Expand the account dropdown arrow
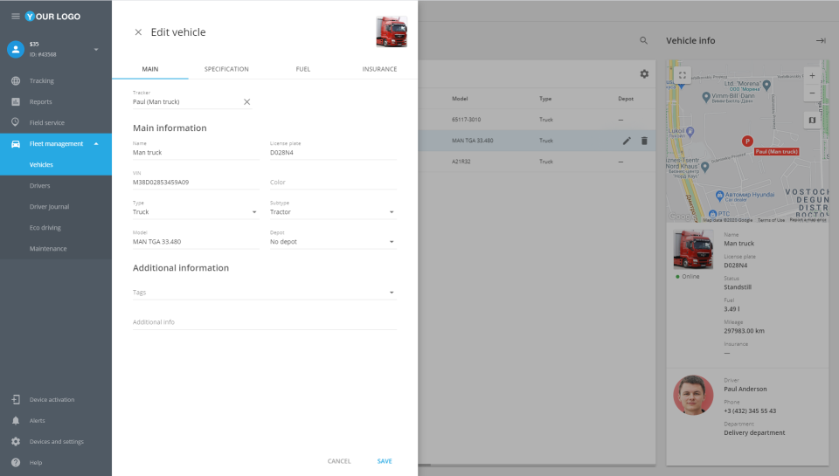 pos(96,50)
